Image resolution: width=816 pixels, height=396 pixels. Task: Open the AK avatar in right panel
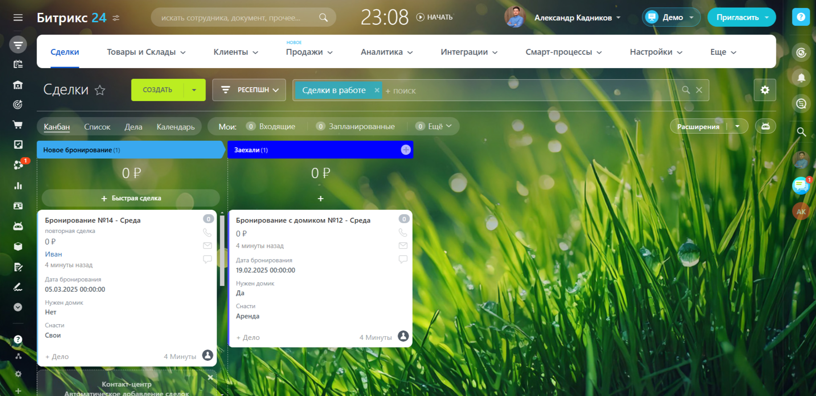[801, 212]
